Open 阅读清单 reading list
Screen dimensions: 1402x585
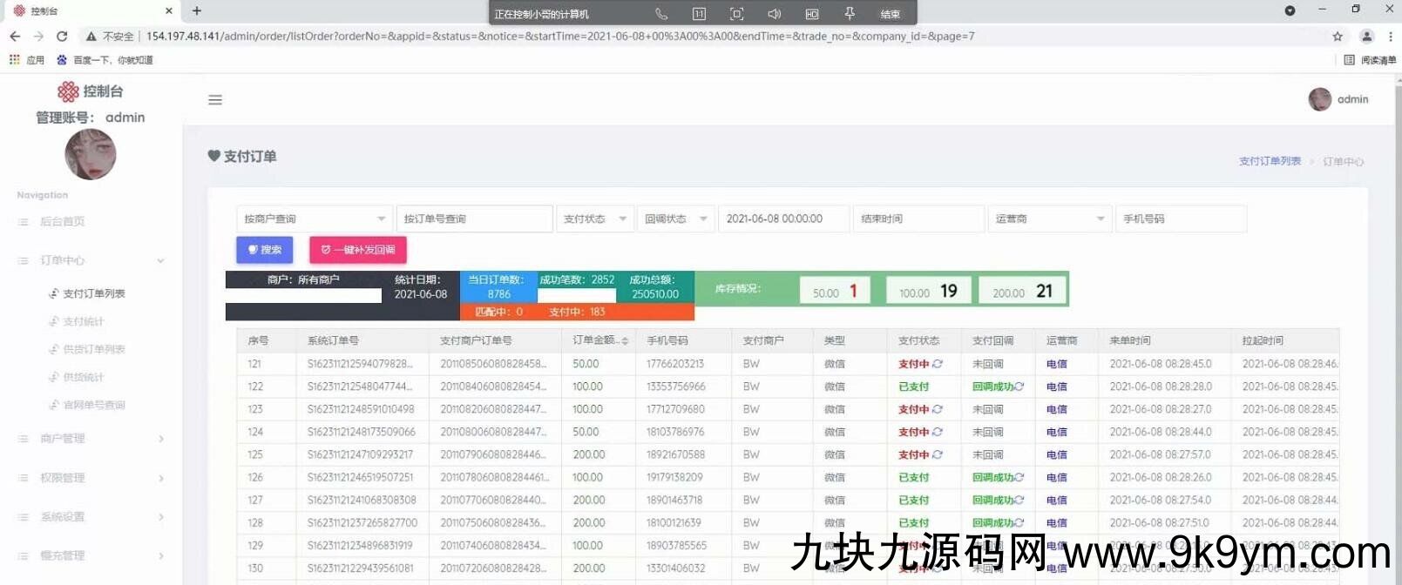click(x=1370, y=60)
